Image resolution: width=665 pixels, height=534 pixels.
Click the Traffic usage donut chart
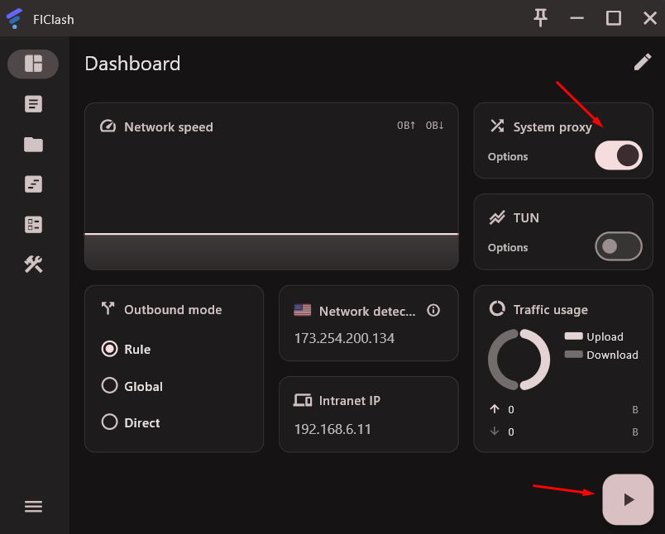click(519, 360)
